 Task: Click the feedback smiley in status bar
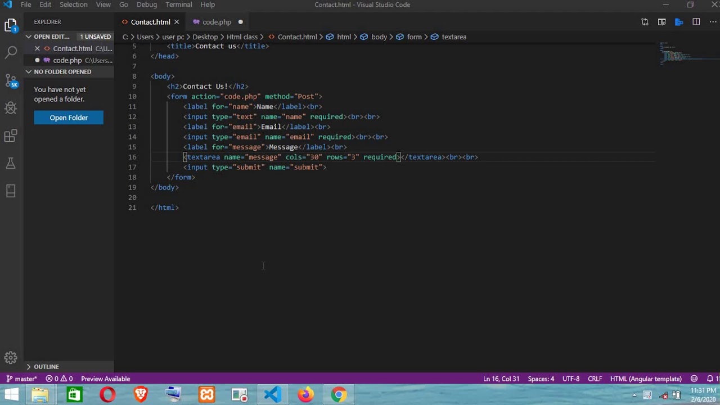pyautogui.click(x=694, y=379)
